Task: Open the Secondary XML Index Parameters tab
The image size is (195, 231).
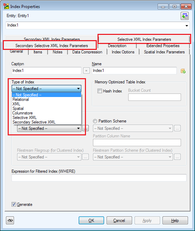Action: tap(52, 39)
